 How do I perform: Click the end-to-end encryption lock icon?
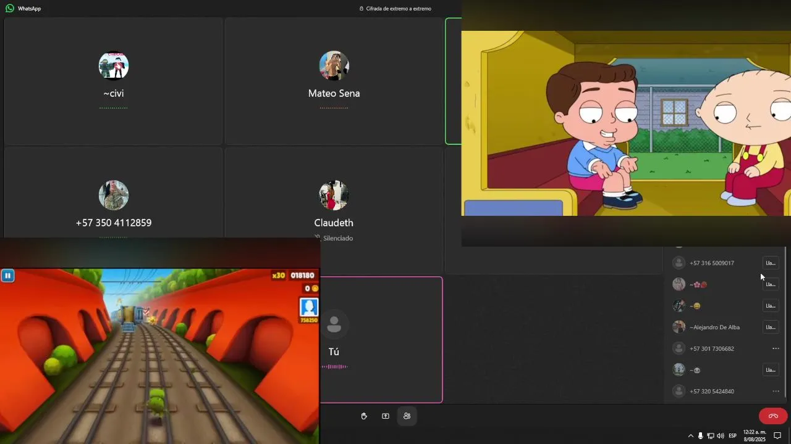click(x=362, y=9)
